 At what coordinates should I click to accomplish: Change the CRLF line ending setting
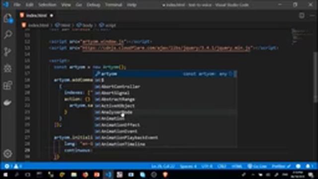tap(222, 167)
